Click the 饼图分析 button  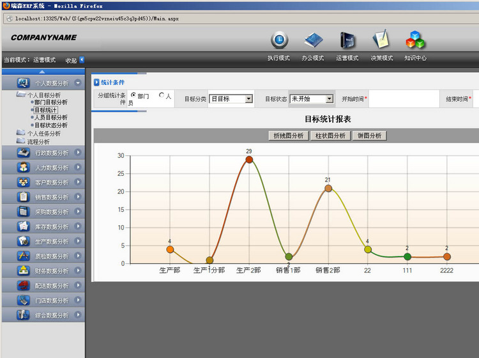point(369,136)
